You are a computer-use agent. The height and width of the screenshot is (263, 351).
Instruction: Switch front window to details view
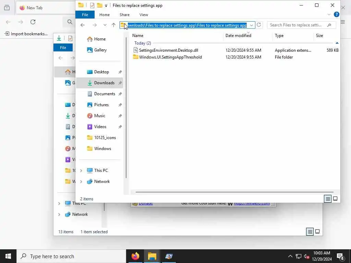[x=328, y=199]
